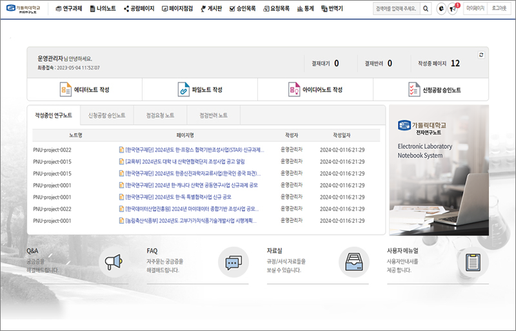Click the 파일노트 작성 button
Image resolution: width=516 pixels, height=331 pixels.
(200, 90)
